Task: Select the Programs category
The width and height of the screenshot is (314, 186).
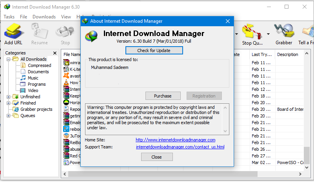Action: [x=36, y=84]
